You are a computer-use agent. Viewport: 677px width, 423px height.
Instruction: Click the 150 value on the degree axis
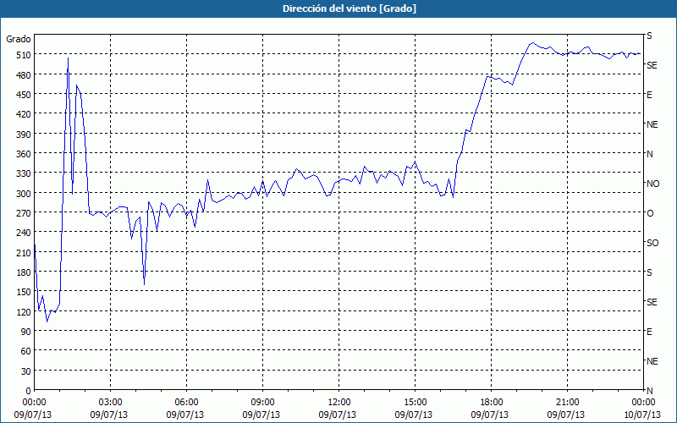(24, 292)
